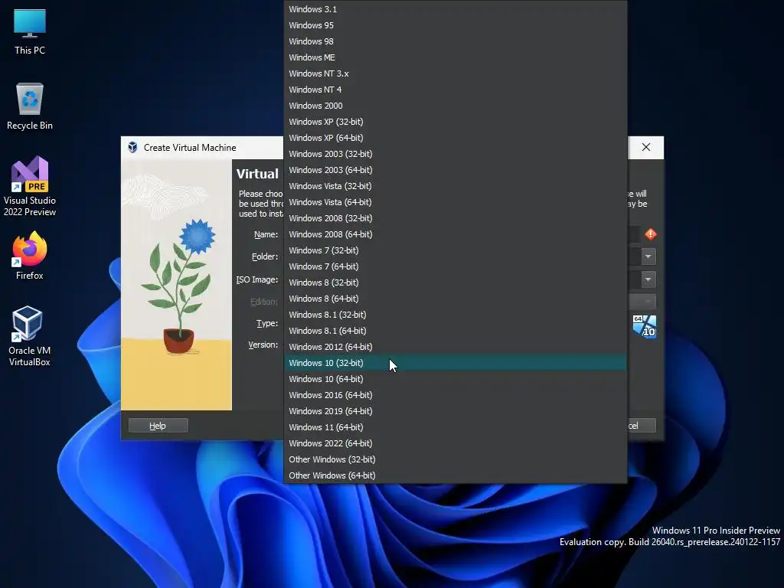This screenshot has height=588, width=784.
Task: Expand the Folder dropdown arrow
Action: [x=648, y=256]
